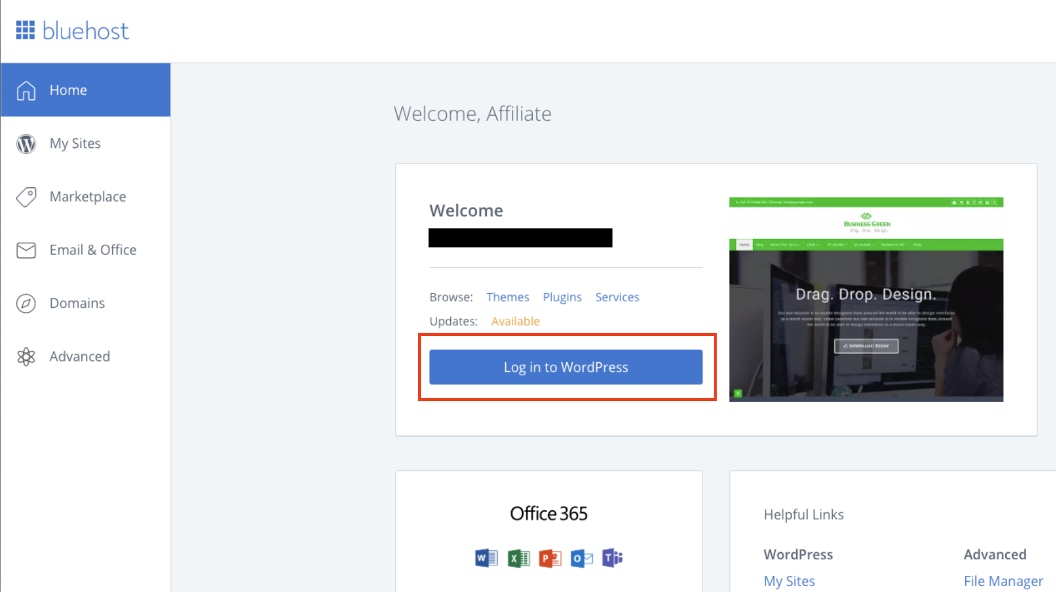Viewport: 1056px width, 592px height.
Task: Browse Themes link
Action: pos(508,297)
